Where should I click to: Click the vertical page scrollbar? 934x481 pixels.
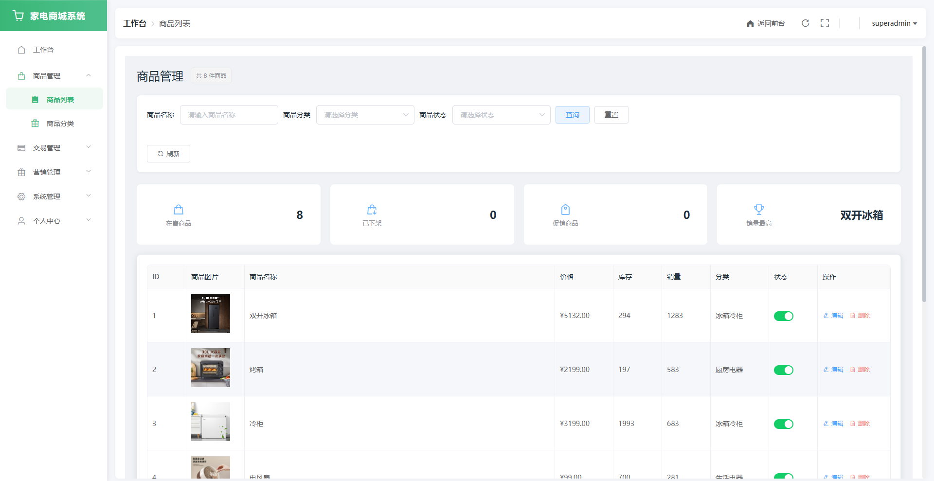[924, 174]
